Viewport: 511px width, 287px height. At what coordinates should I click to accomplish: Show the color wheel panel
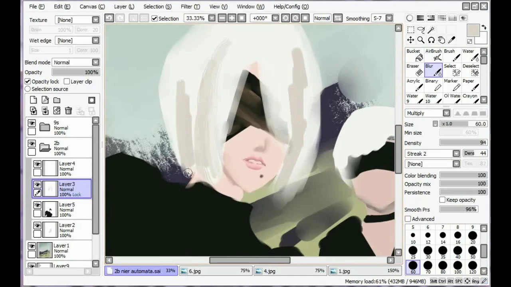[410, 18]
